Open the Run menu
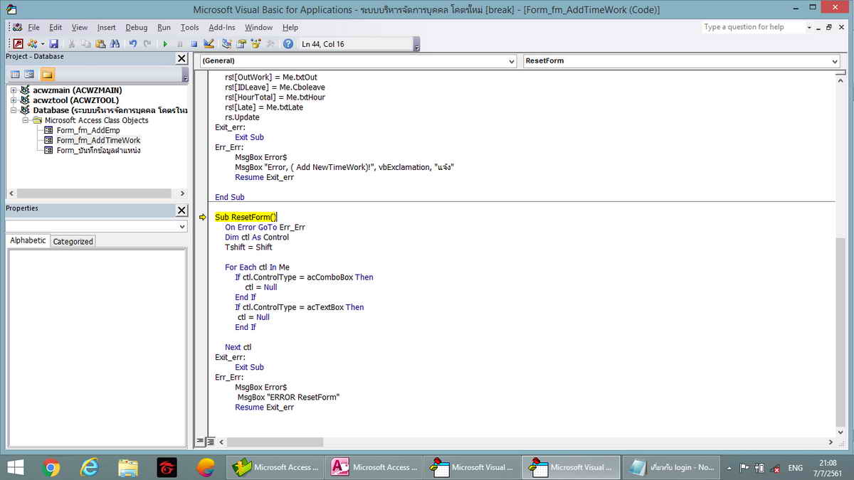The height and width of the screenshot is (480, 854). tap(164, 27)
